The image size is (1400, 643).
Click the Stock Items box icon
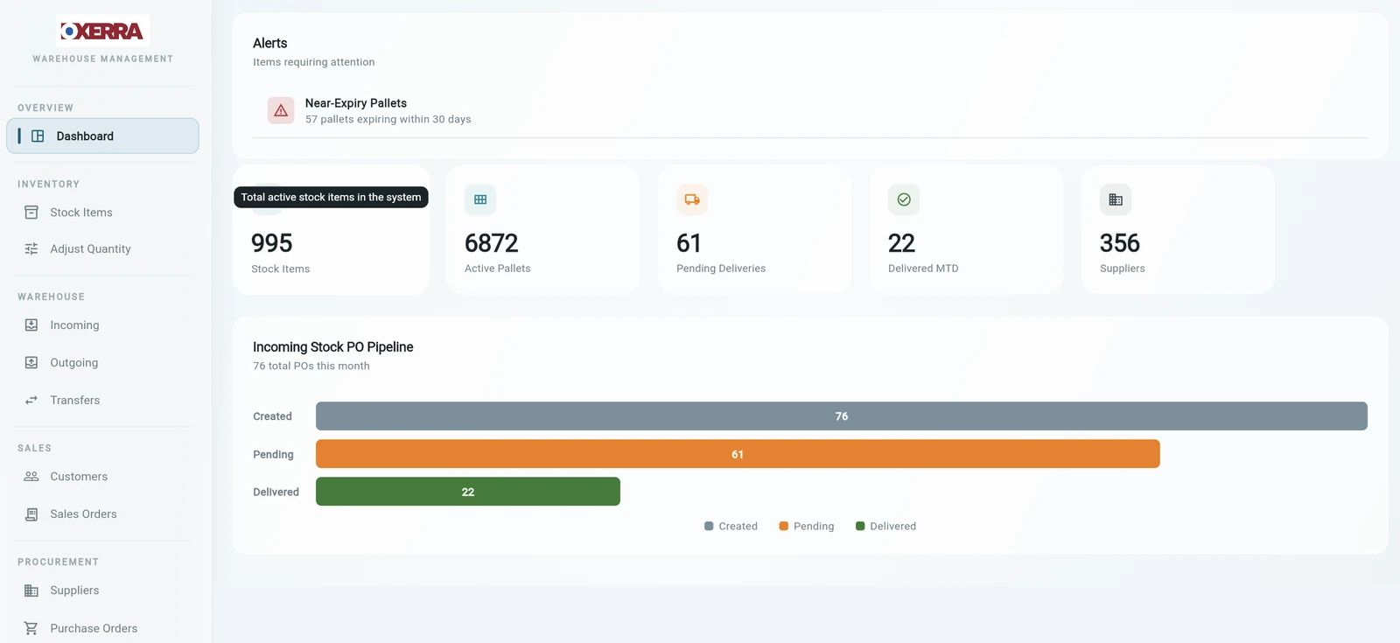31,213
